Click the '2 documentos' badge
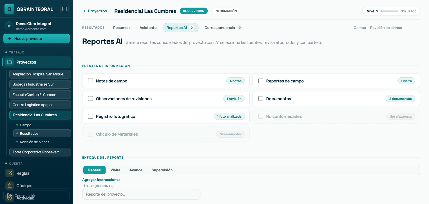Image resolution: width=429 pixels, height=204 pixels. tap(400, 98)
